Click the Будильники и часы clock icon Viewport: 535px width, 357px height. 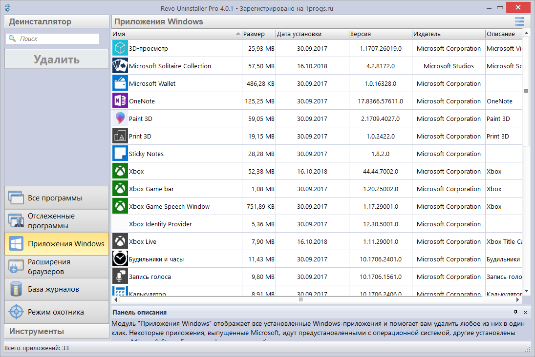120,258
